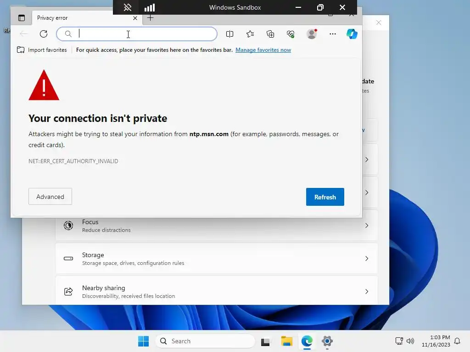Open the Manage favorites now link

[263, 50]
